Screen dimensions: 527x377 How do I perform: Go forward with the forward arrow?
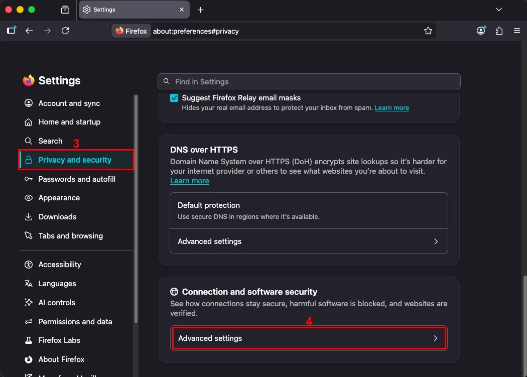point(47,31)
